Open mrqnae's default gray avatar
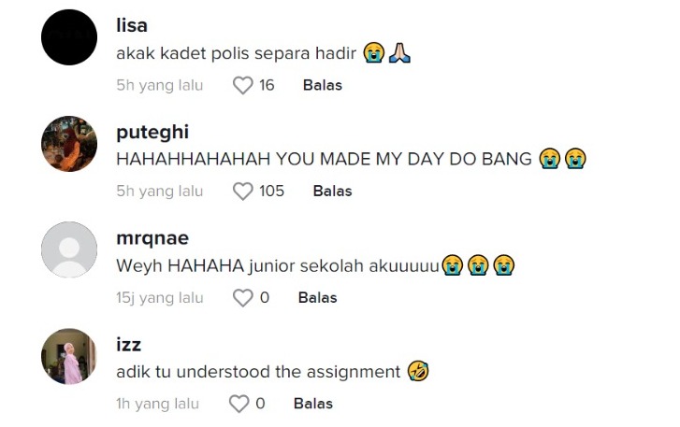This screenshot has width=680, height=427. 70,250
